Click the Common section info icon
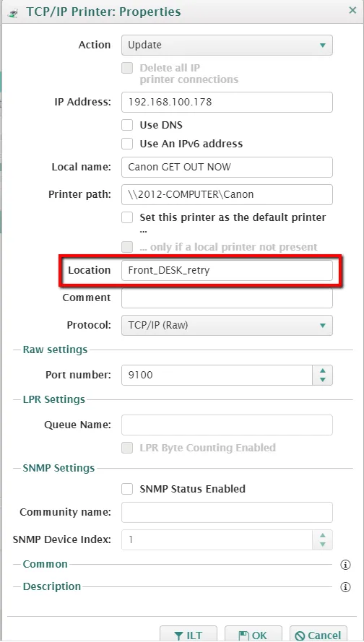 coord(345,565)
